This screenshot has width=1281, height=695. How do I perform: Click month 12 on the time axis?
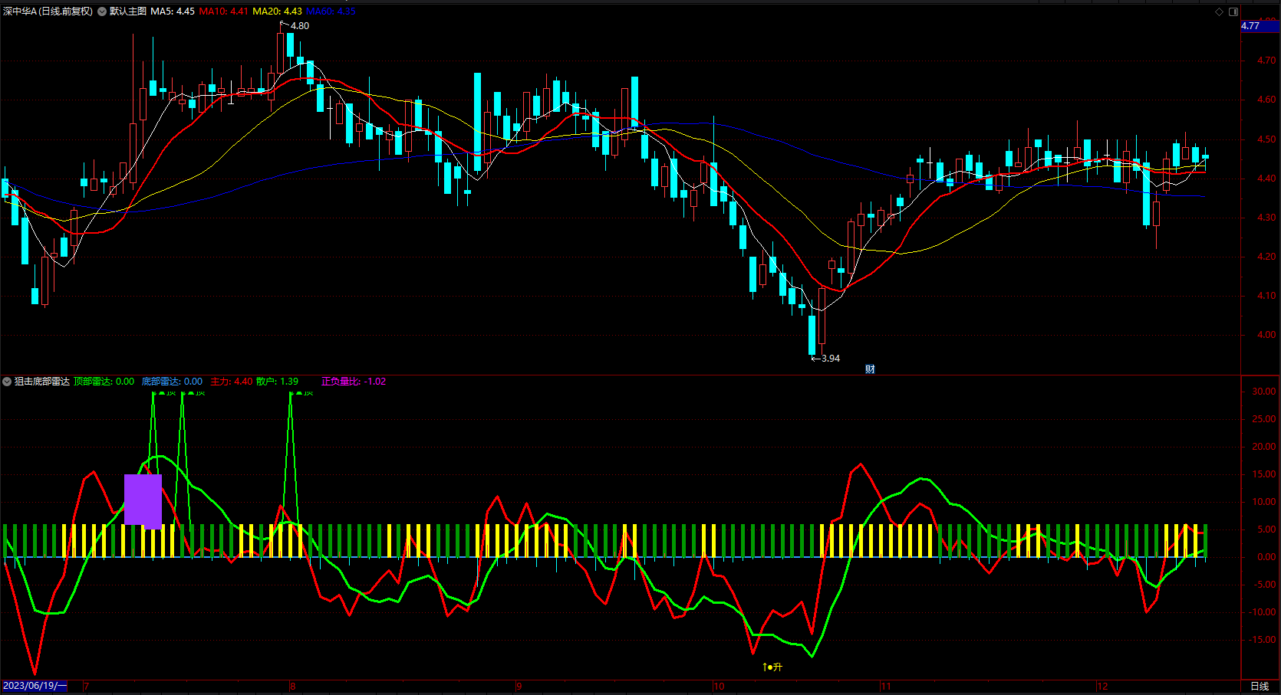pos(1102,687)
